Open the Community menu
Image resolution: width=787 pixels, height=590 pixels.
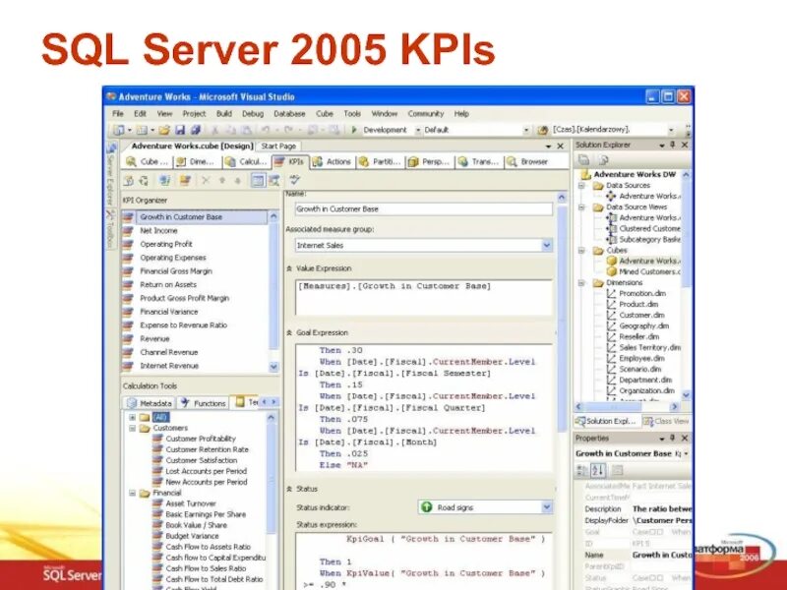click(x=426, y=114)
